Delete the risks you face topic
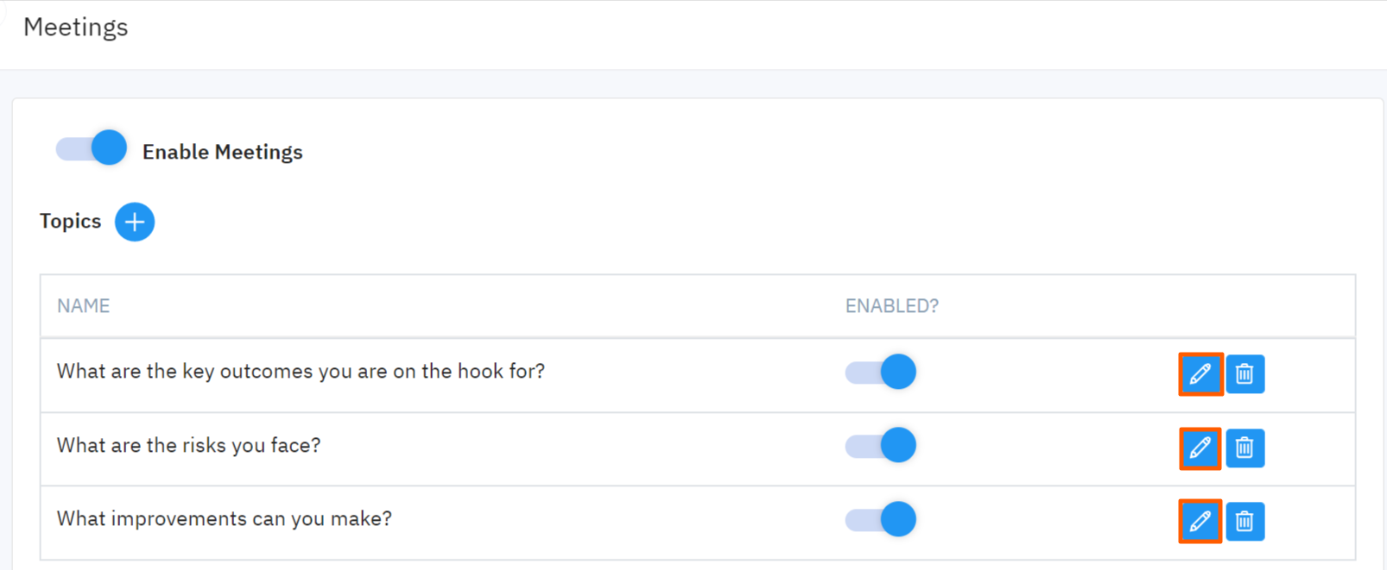This screenshot has height=570, width=1387. coord(1244,448)
